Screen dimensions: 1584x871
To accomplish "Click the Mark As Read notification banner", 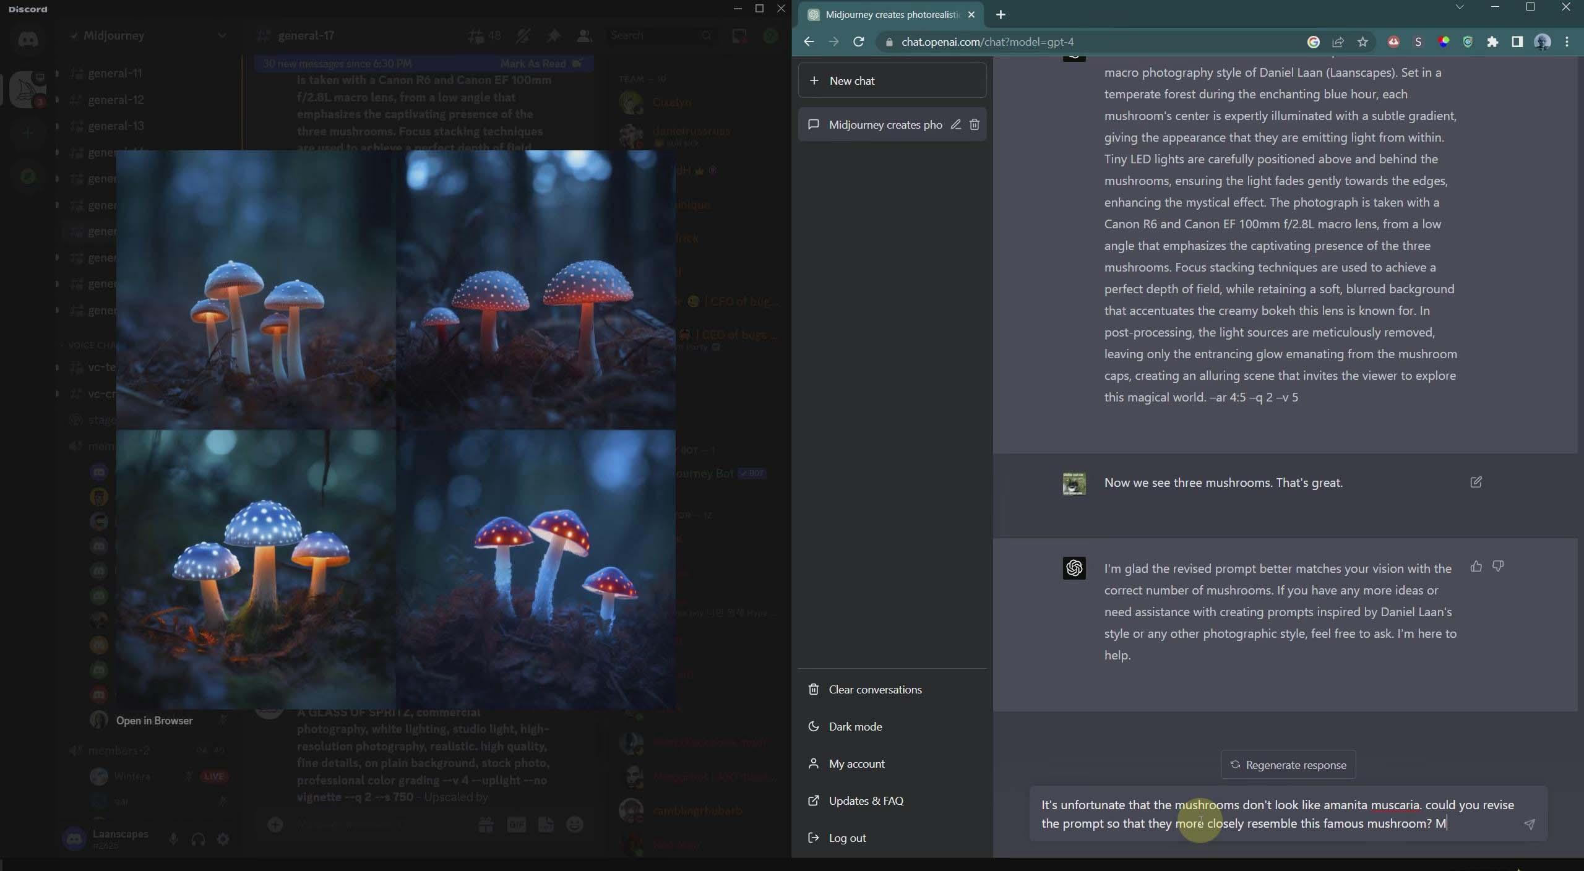I will (x=533, y=64).
